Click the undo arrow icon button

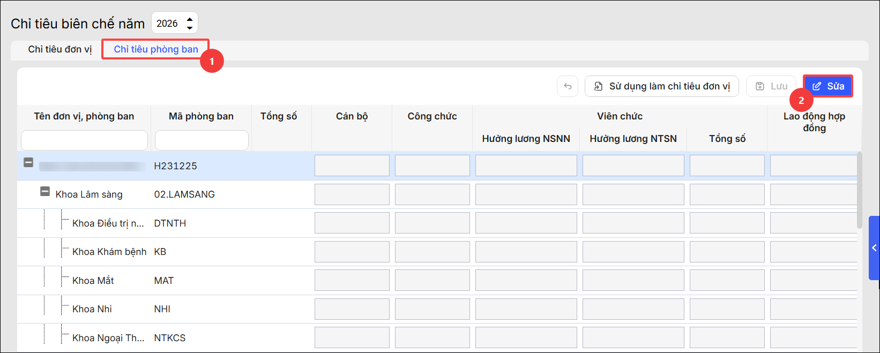point(568,86)
